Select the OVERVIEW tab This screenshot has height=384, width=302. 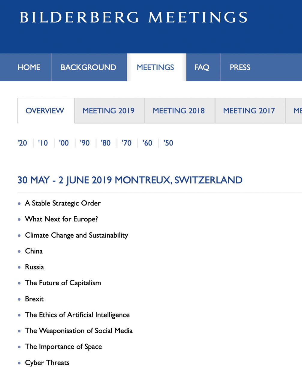[x=45, y=111]
